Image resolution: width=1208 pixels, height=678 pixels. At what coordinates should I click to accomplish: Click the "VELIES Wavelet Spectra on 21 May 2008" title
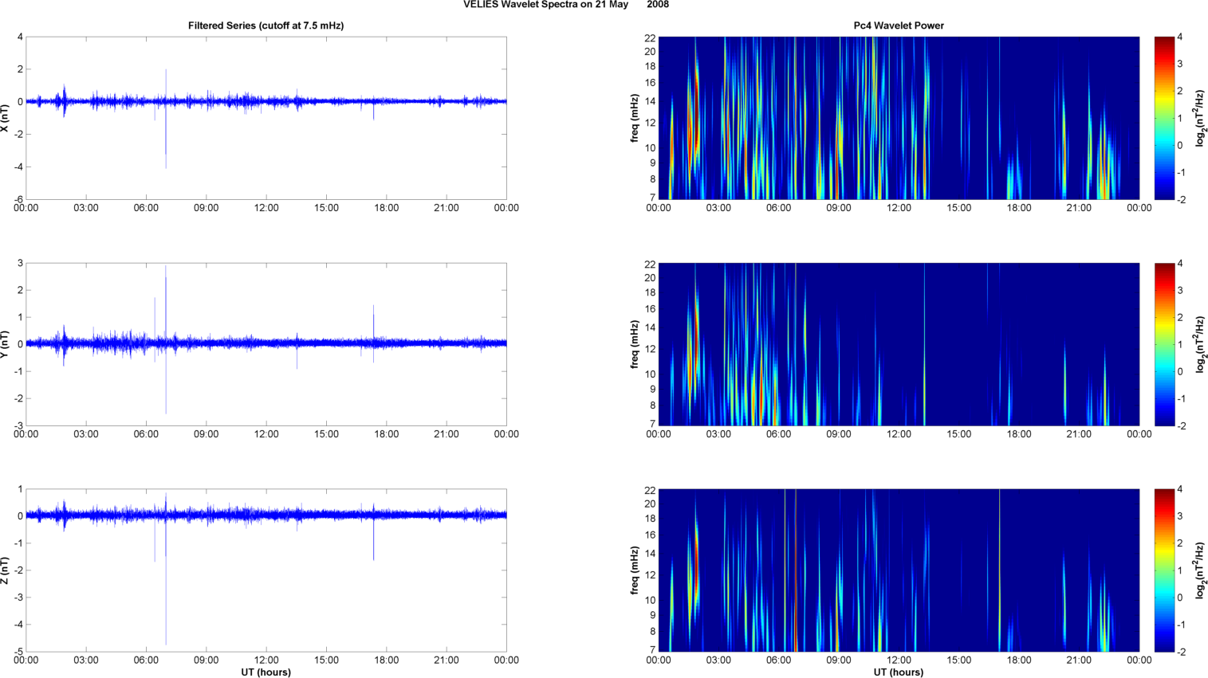pos(566,5)
